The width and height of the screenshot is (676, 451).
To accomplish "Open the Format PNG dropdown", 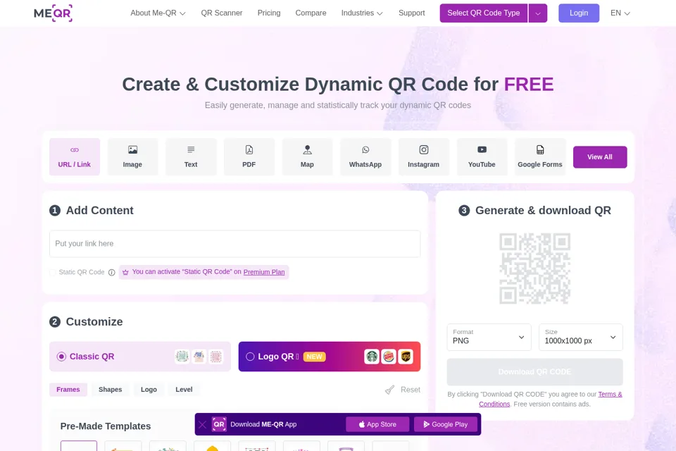I will click(x=489, y=337).
